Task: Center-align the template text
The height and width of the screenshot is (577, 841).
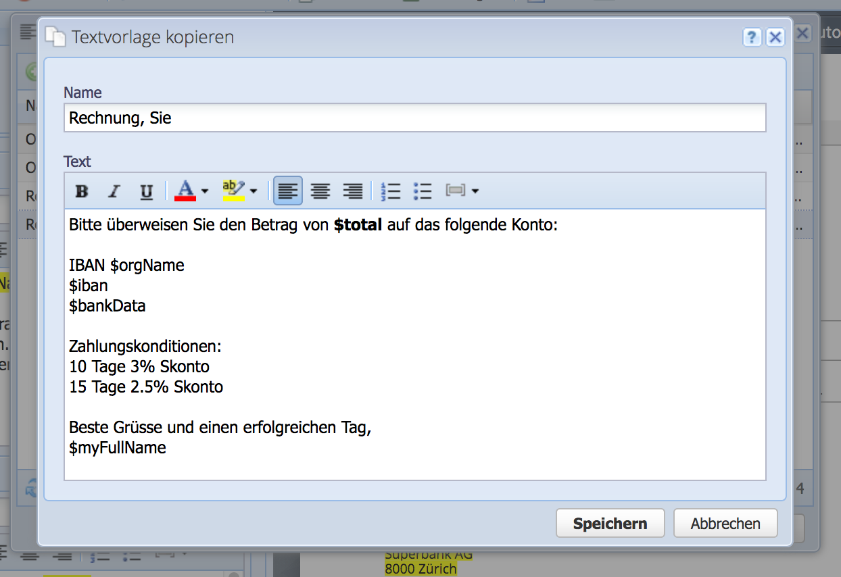Action: click(320, 191)
